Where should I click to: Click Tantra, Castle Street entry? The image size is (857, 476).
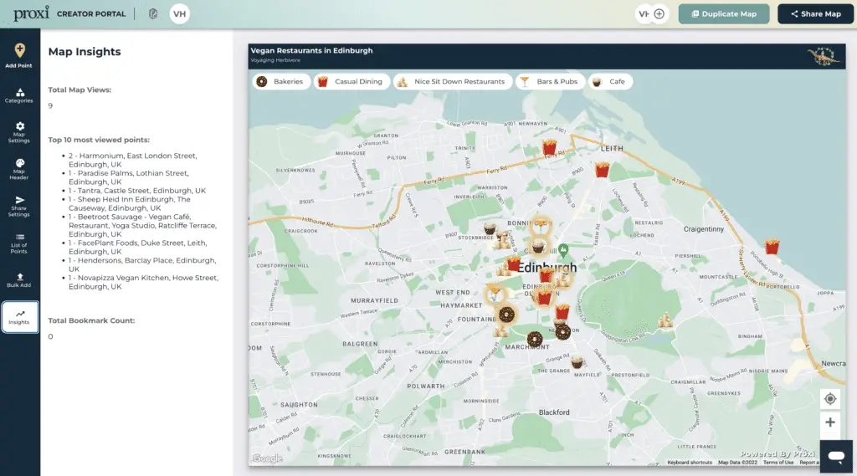pyautogui.click(x=137, y=191)
